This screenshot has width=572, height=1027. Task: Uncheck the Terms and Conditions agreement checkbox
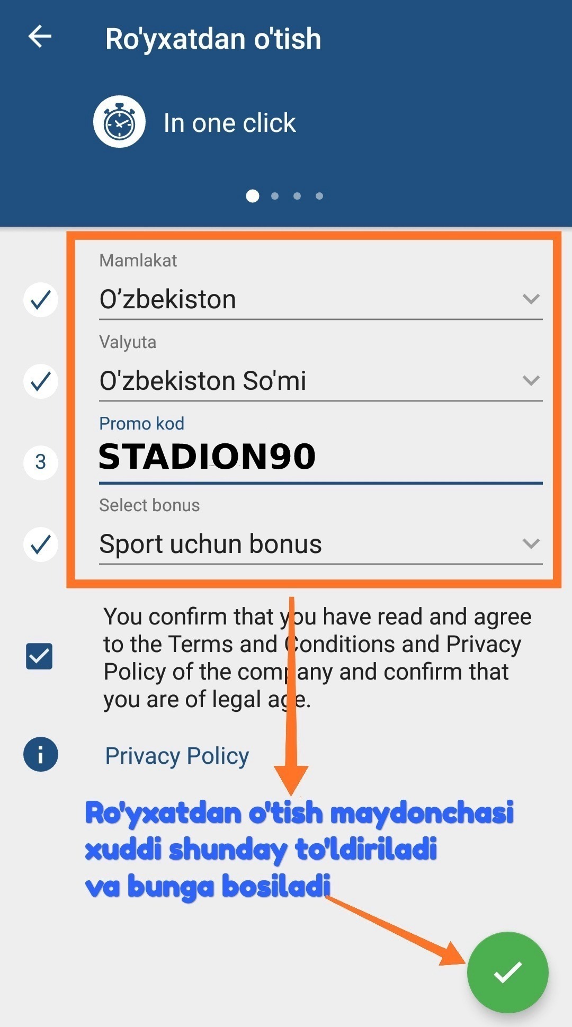[x=39, y=656]
